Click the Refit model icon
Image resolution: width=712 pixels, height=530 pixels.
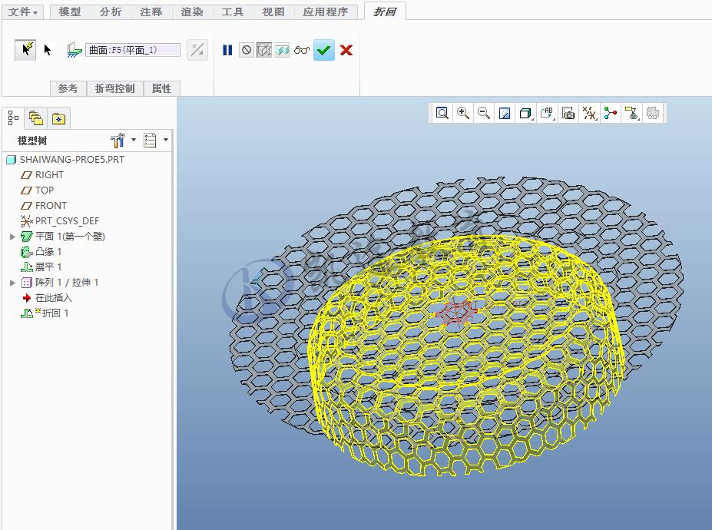click(x=442, y=113)
